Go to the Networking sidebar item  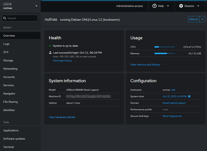[x=10, y=69]
